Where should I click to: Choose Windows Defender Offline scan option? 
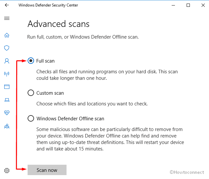click(x=31, y=118)
